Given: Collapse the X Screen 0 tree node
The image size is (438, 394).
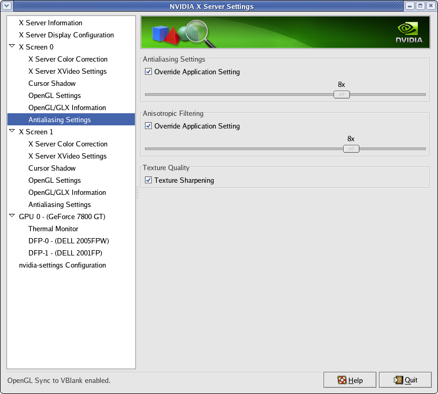Looking at the screenshot, I should [12, 46].
